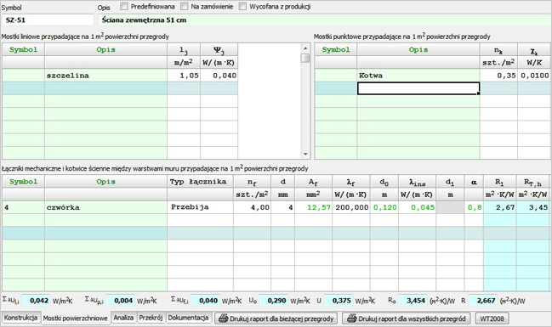Enable the Predefiniowana checkbox
The height and width of the screenshot is (327, 552).
pyautogui.click(x=124, y=6)
